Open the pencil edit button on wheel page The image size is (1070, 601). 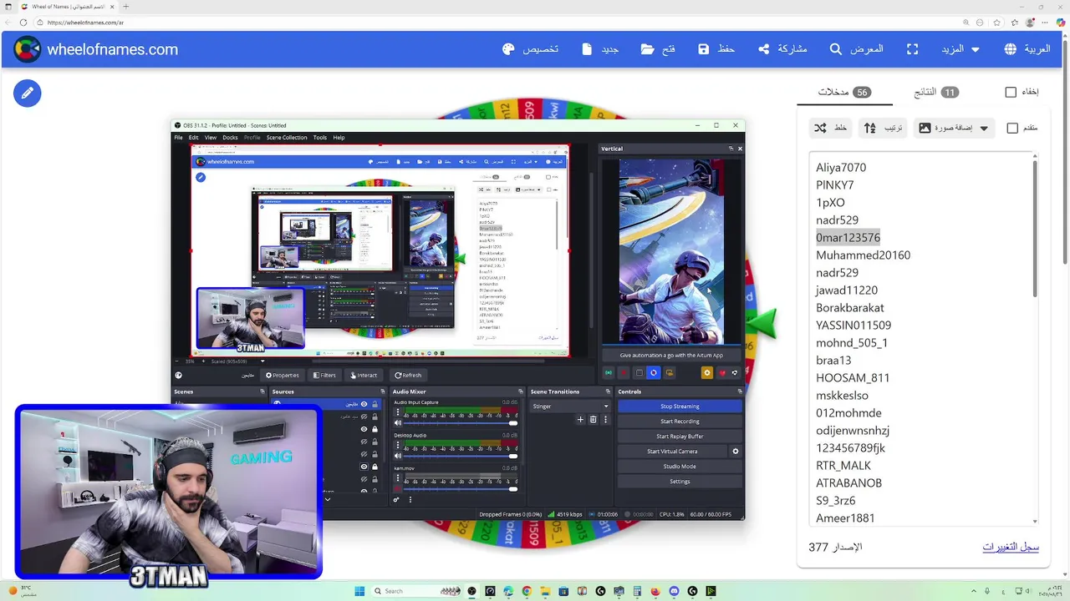(27, 93)
